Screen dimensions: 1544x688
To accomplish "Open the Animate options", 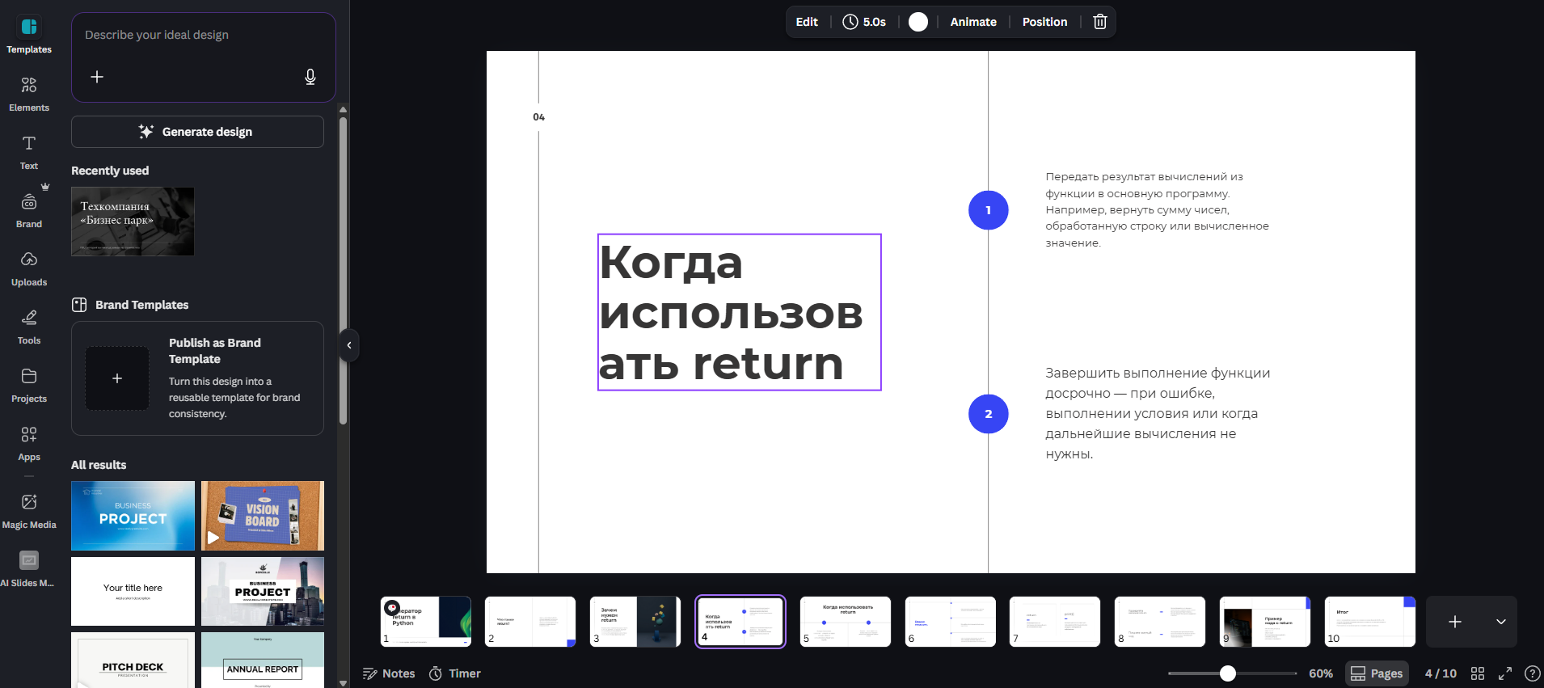I will tap(973, 22).
